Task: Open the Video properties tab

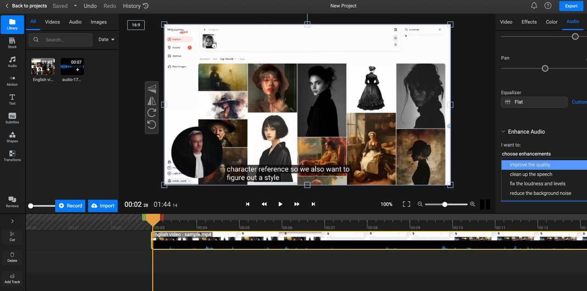Action: coord(506,22)
